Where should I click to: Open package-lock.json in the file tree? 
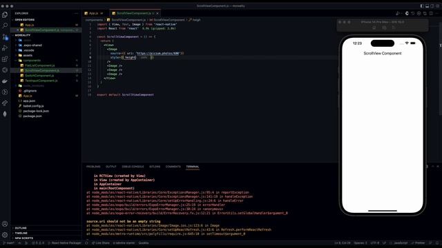46,111
